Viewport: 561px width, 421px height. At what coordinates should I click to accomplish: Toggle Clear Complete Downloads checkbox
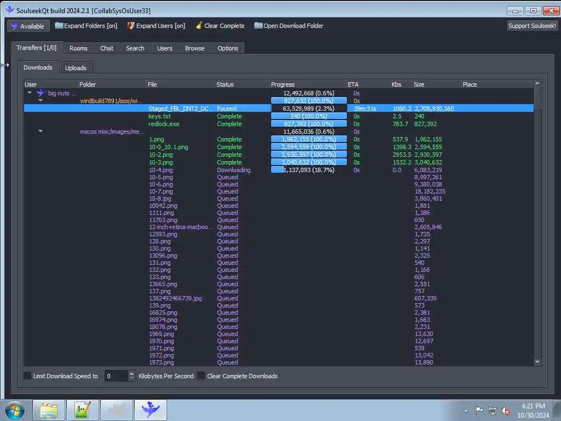pos(202,376)
